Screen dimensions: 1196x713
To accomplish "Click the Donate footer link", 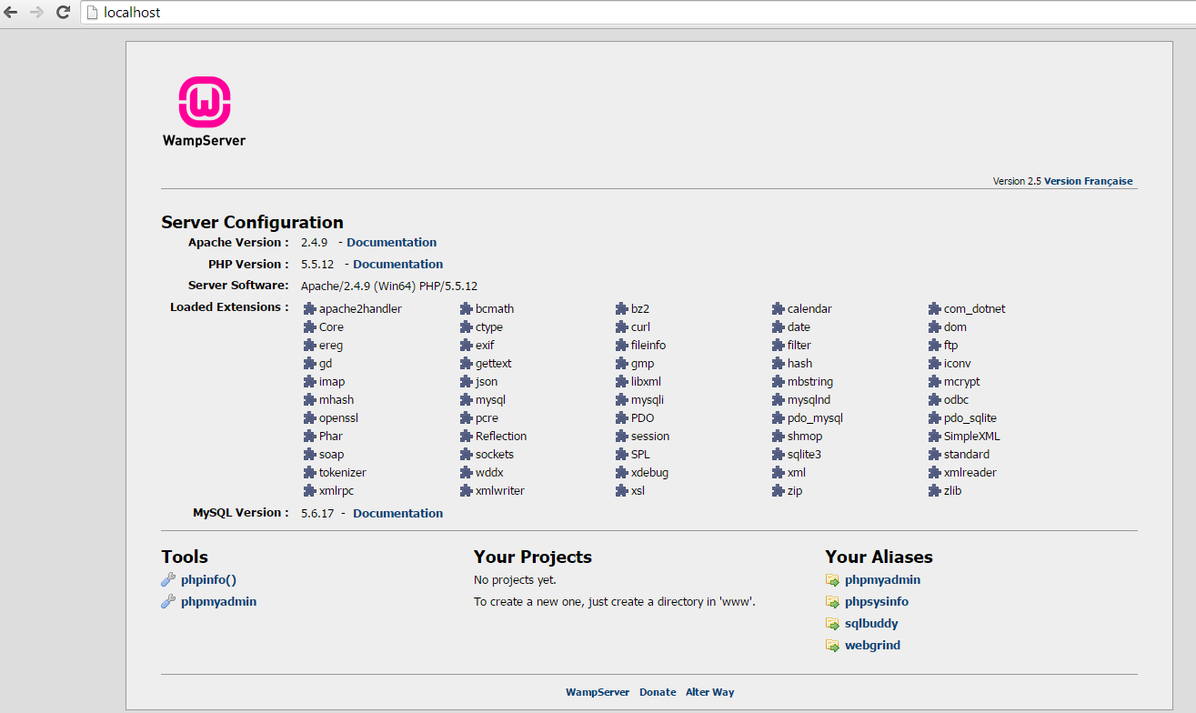I will coord(658,692).
